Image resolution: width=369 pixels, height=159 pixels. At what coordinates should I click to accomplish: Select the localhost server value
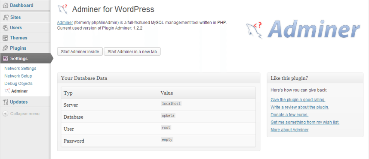pos(171,103)
